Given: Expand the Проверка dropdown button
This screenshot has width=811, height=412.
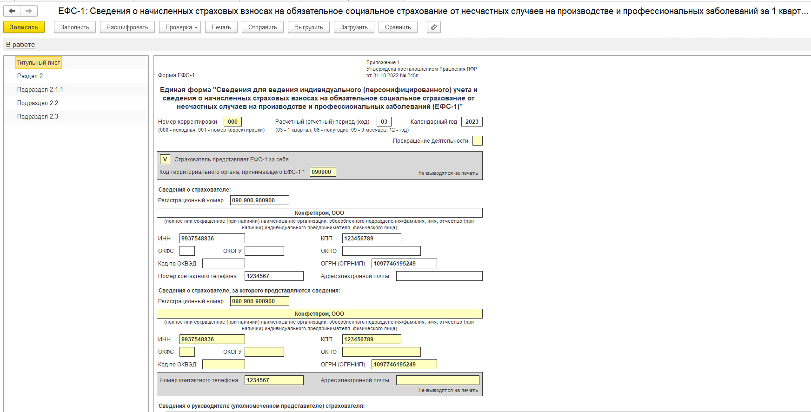Looking at the screenshot, I should pos(180,27).
